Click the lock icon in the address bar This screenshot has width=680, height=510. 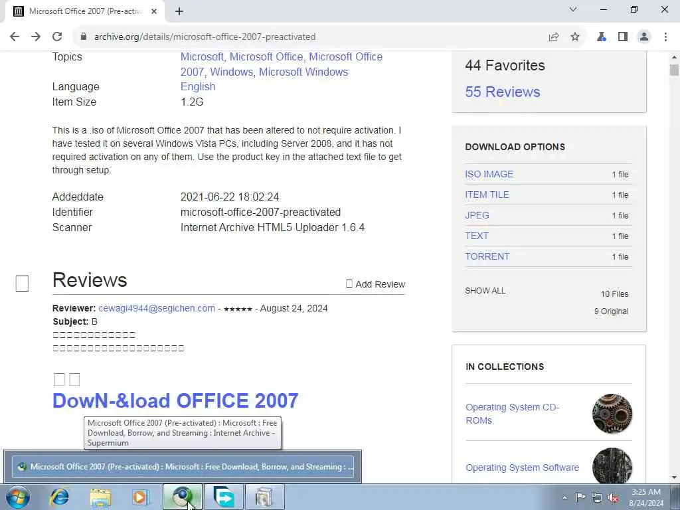[84, 37]
